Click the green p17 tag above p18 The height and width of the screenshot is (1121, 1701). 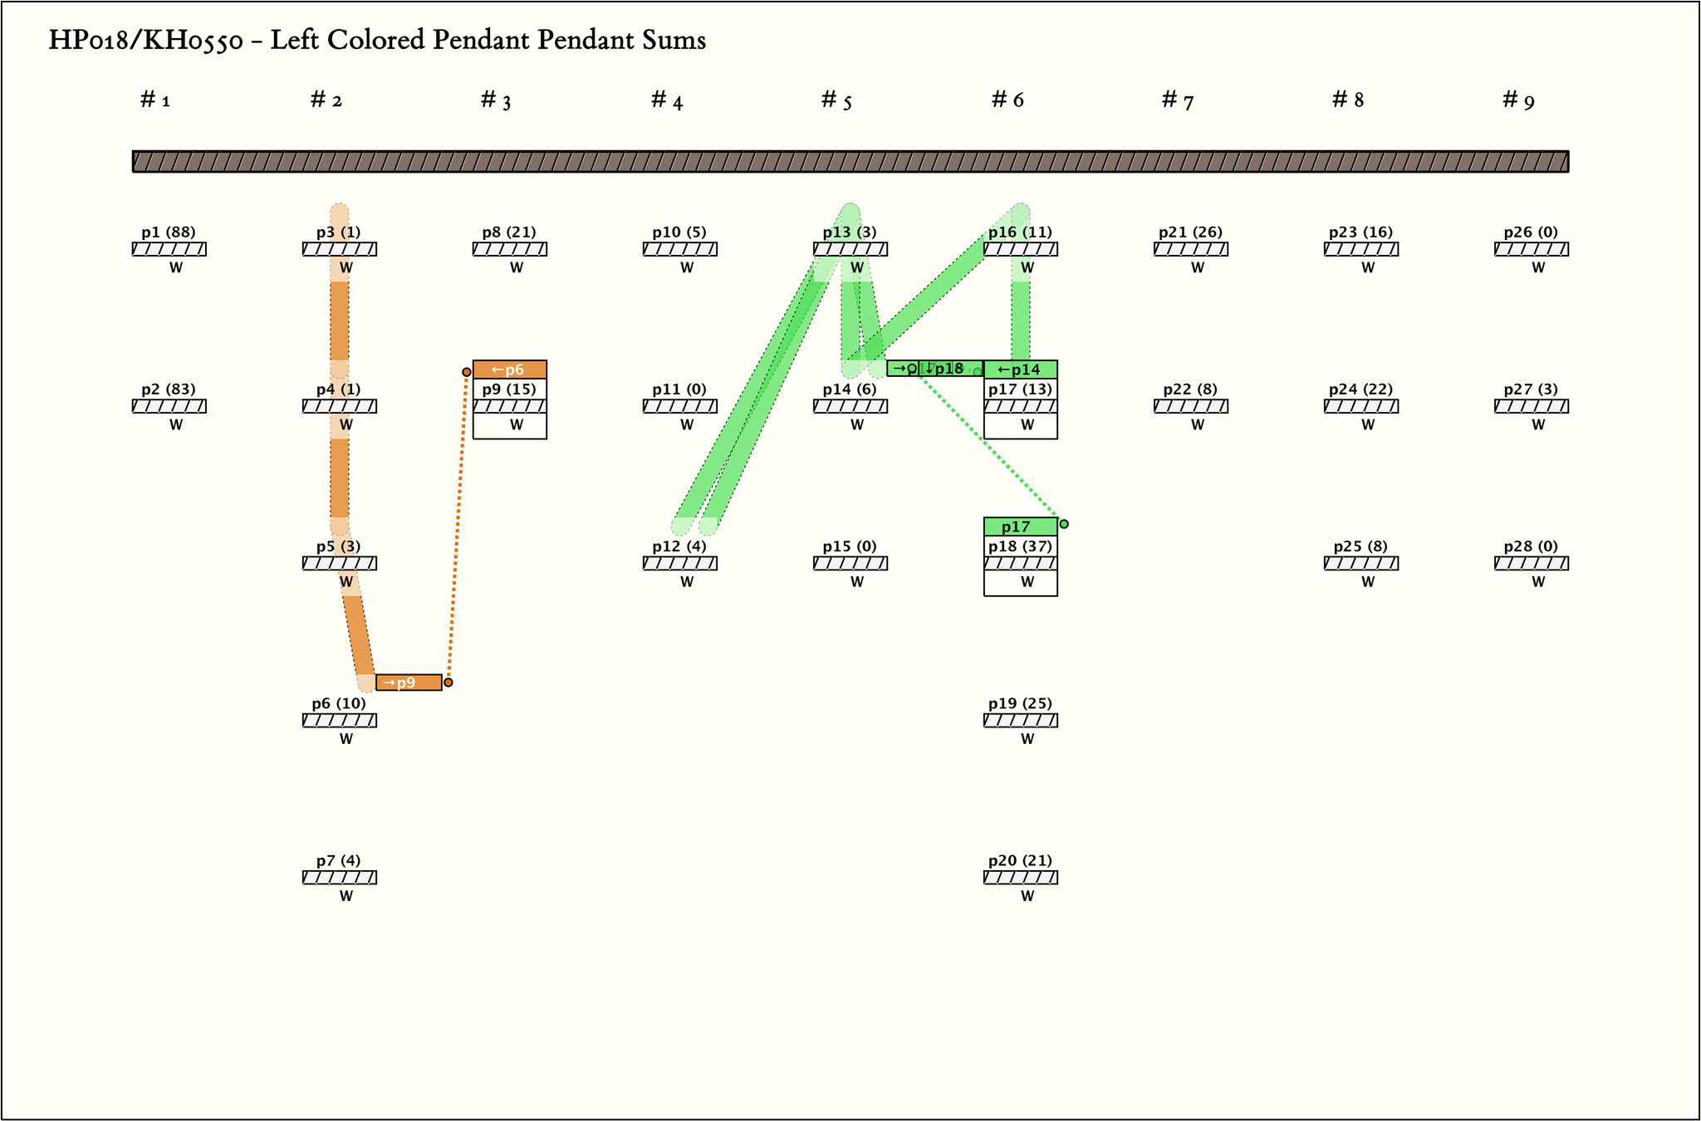[1020, 526]
